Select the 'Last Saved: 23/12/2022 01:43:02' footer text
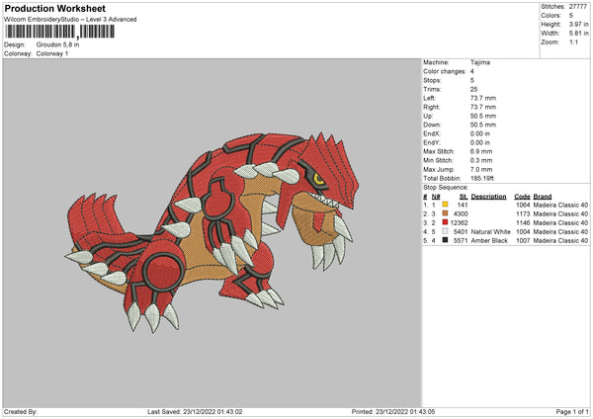593x419 pixels. pyautogui.click(x=195, y=411)
